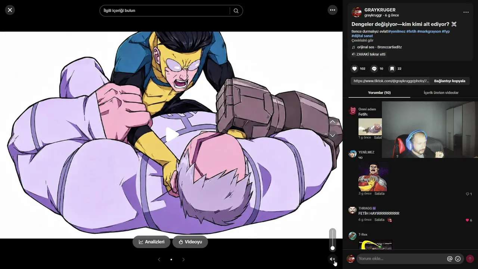
Task: Open the #dijital sanat hashtag
Action: pyautogui.click(x=362, y=36)
